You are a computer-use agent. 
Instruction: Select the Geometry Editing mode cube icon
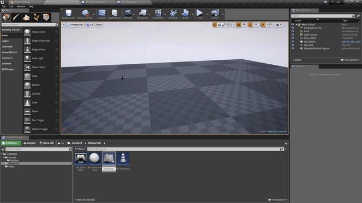click(x=46, y=17)
